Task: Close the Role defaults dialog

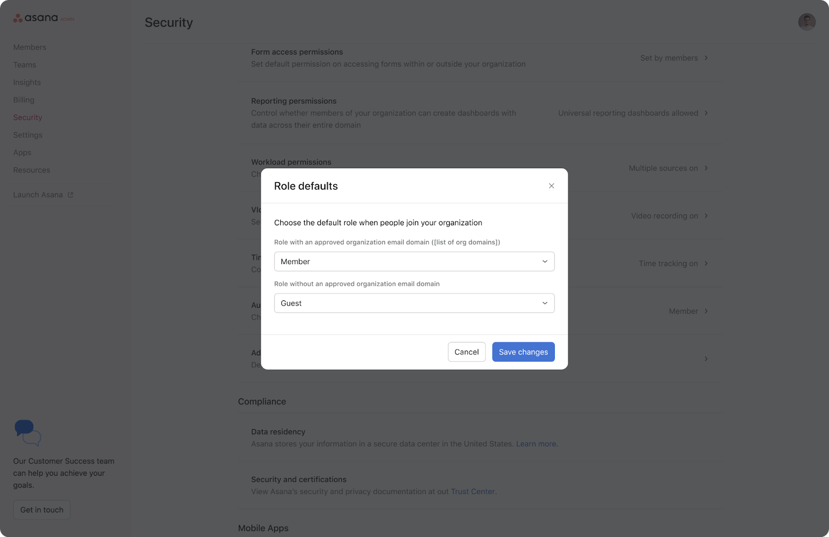Action: coord(551,186)
